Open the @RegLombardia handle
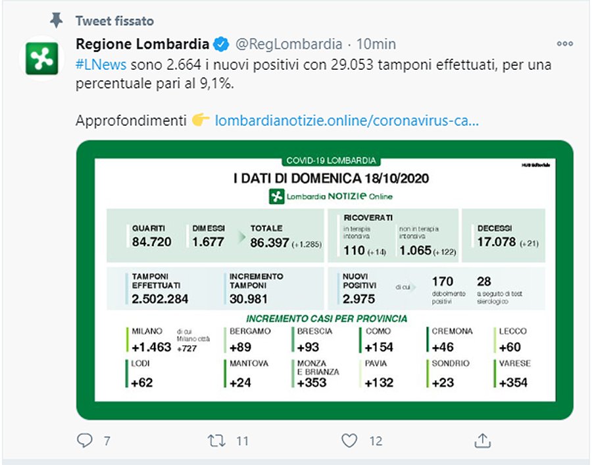This screenshot has width=592, height=465. click(289, 44)
